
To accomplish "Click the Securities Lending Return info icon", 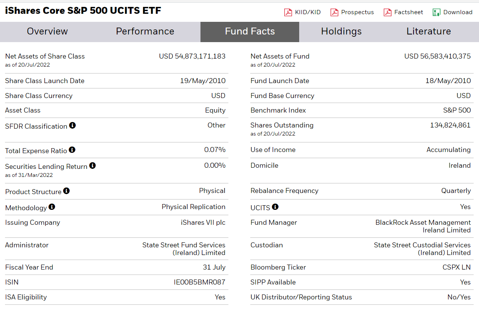I will coord(92,166).
